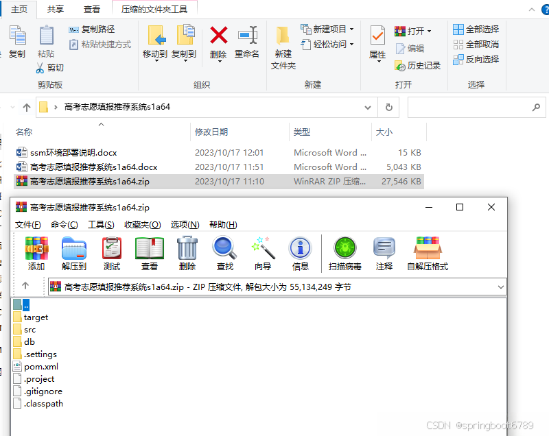Open History (历史记录) in ribbon
The width and height of the screenshot is (549, 436).
pos(417,65)
